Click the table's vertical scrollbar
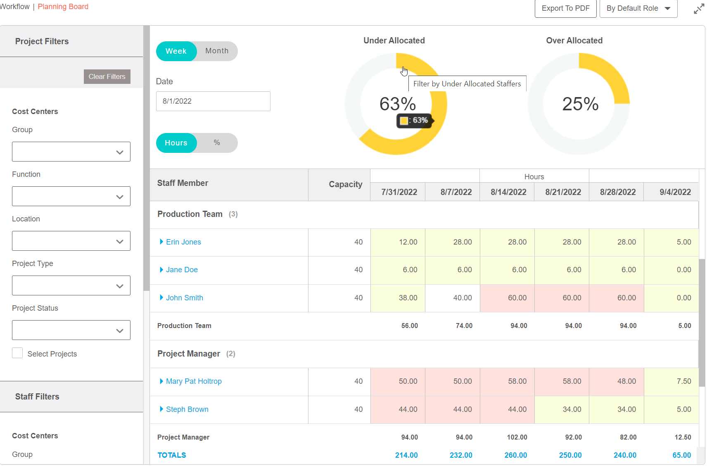 [x=702, y=322]
